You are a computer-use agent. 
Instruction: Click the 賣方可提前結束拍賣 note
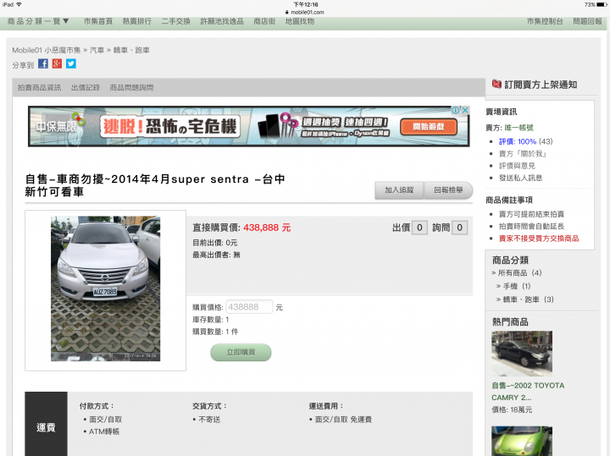pyautogui.click(x=531, y=214)
